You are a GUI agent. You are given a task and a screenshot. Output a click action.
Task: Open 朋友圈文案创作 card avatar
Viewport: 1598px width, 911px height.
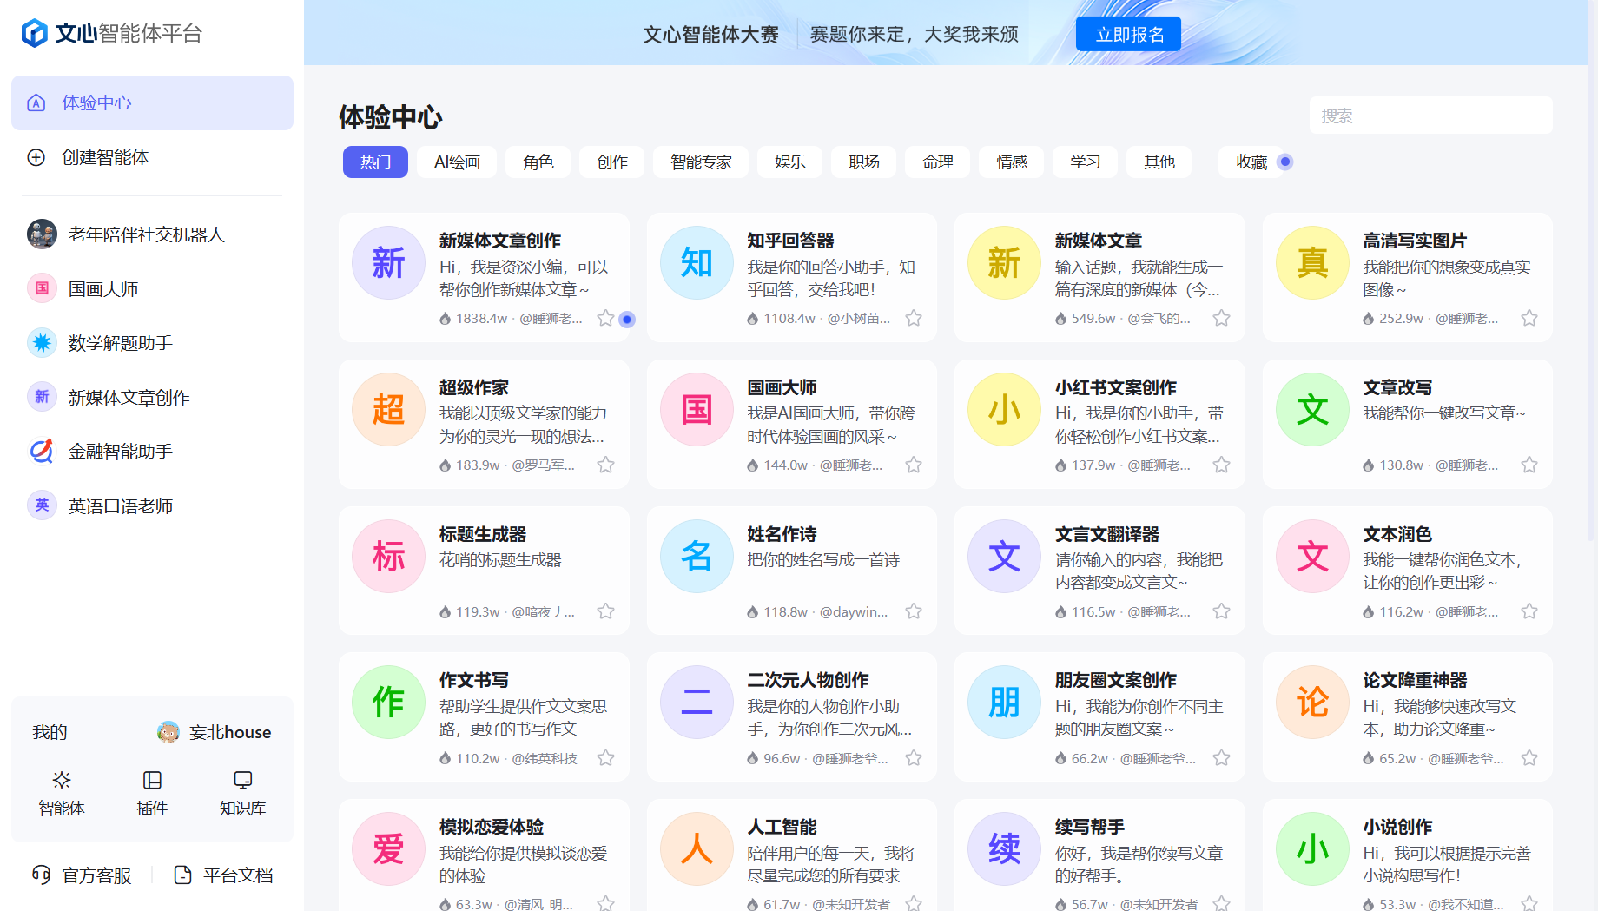click(1005, 702)
